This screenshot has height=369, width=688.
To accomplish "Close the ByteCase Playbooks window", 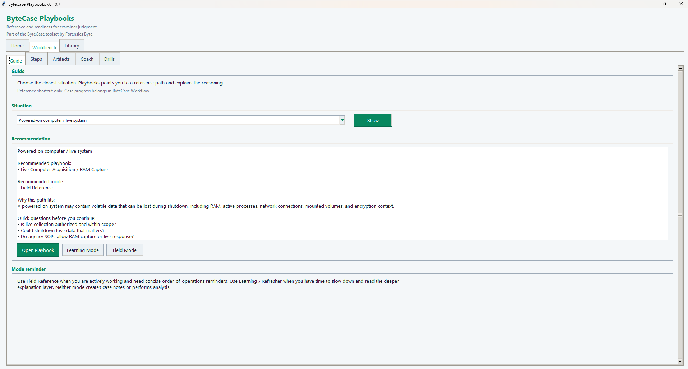I will tap(681, 4).
